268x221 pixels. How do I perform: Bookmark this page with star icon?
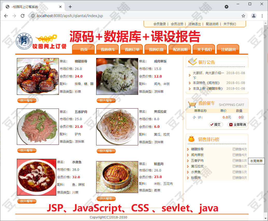point(243,16)
